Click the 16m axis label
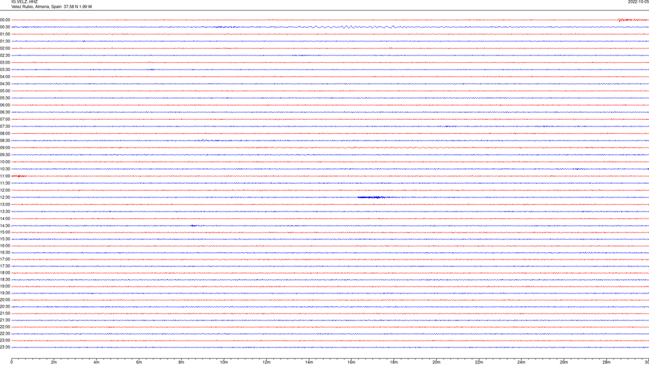Viewport: 649px width, 365px height. (x=352, y=362)
